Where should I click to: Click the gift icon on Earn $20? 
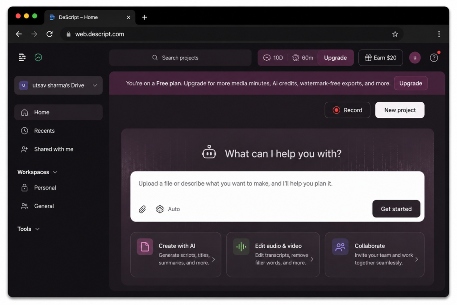[x=368, y=58]
